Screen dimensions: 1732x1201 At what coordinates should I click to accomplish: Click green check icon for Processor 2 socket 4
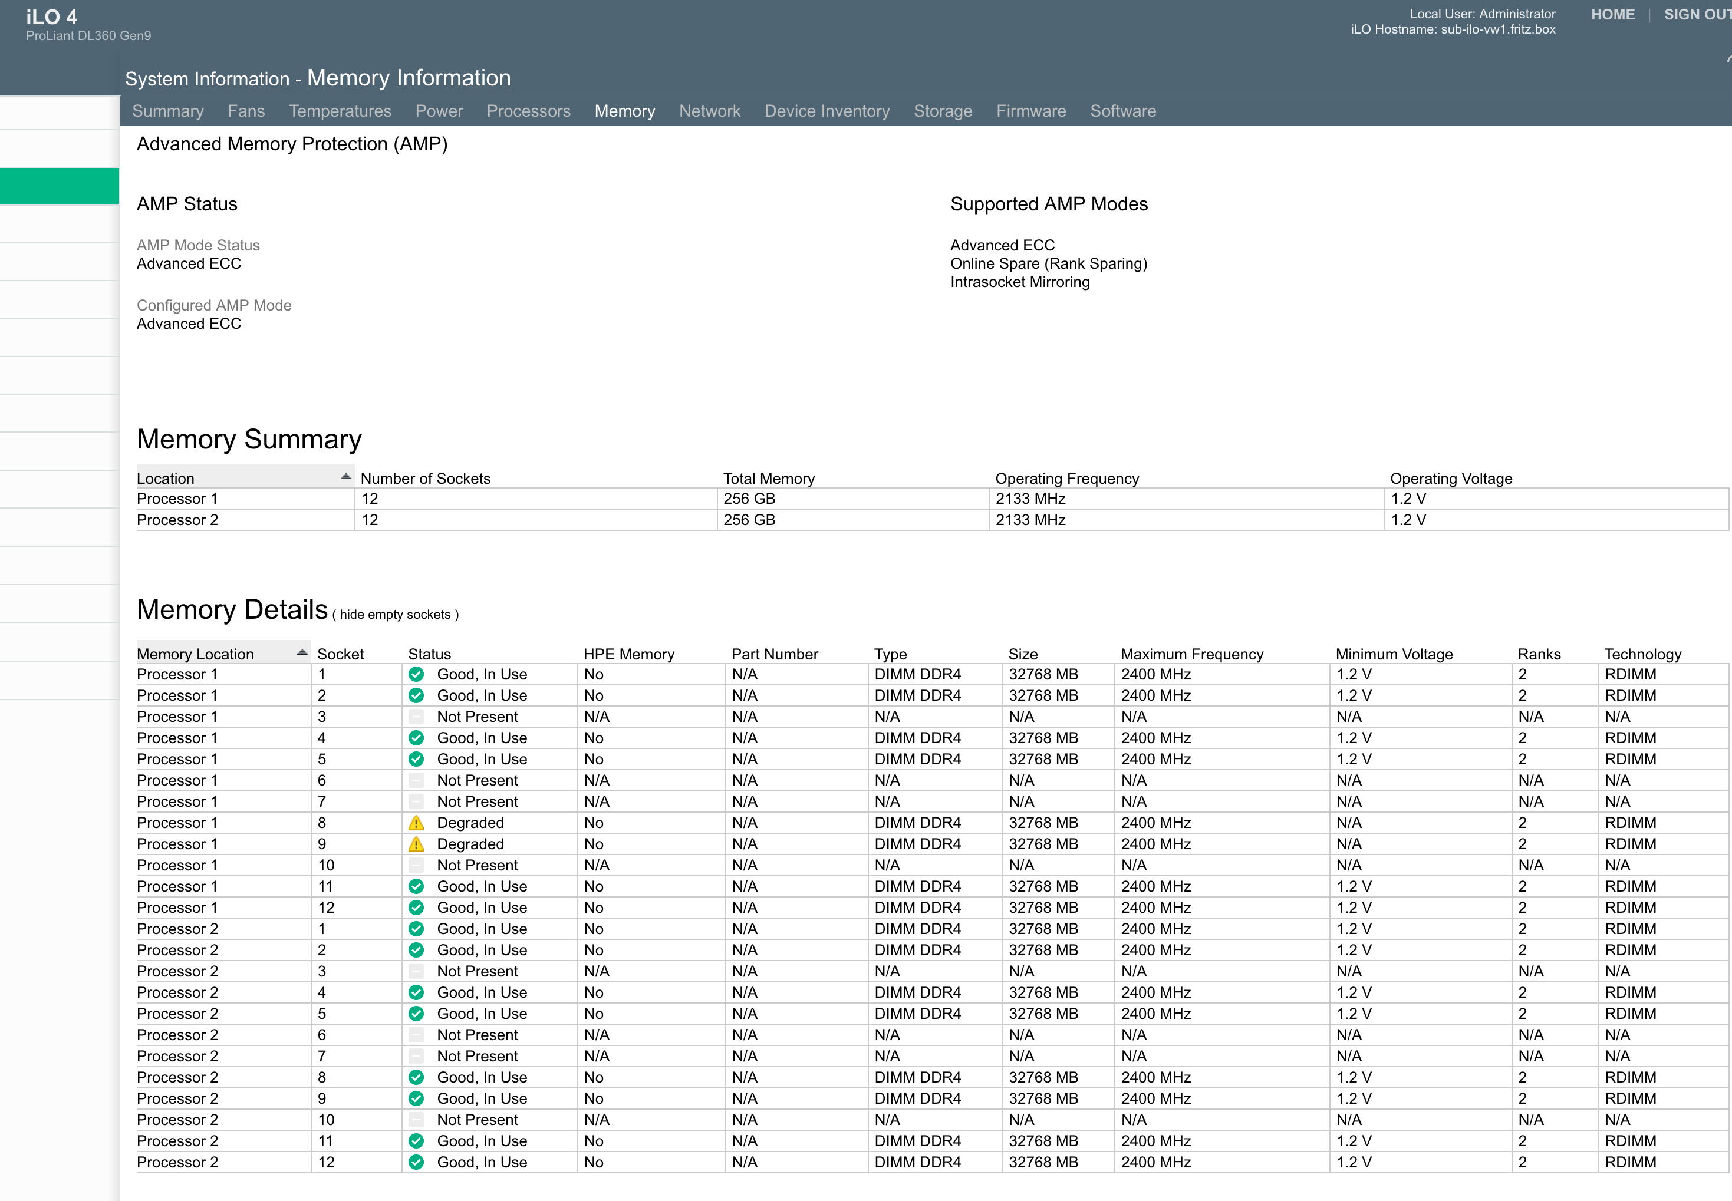[x=416, y=992]
